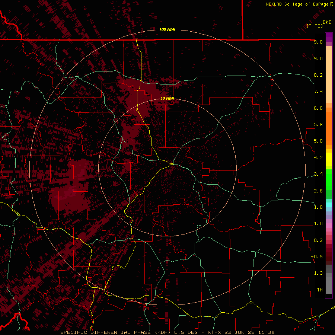Screen dimensions: 335x335
Task: Click the 0.5 DEG elevation angle text
Action: 185,332
